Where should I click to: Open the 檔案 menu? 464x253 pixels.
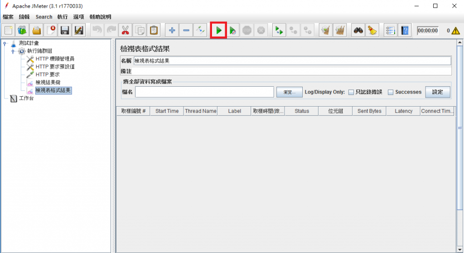tap(8, 17)
